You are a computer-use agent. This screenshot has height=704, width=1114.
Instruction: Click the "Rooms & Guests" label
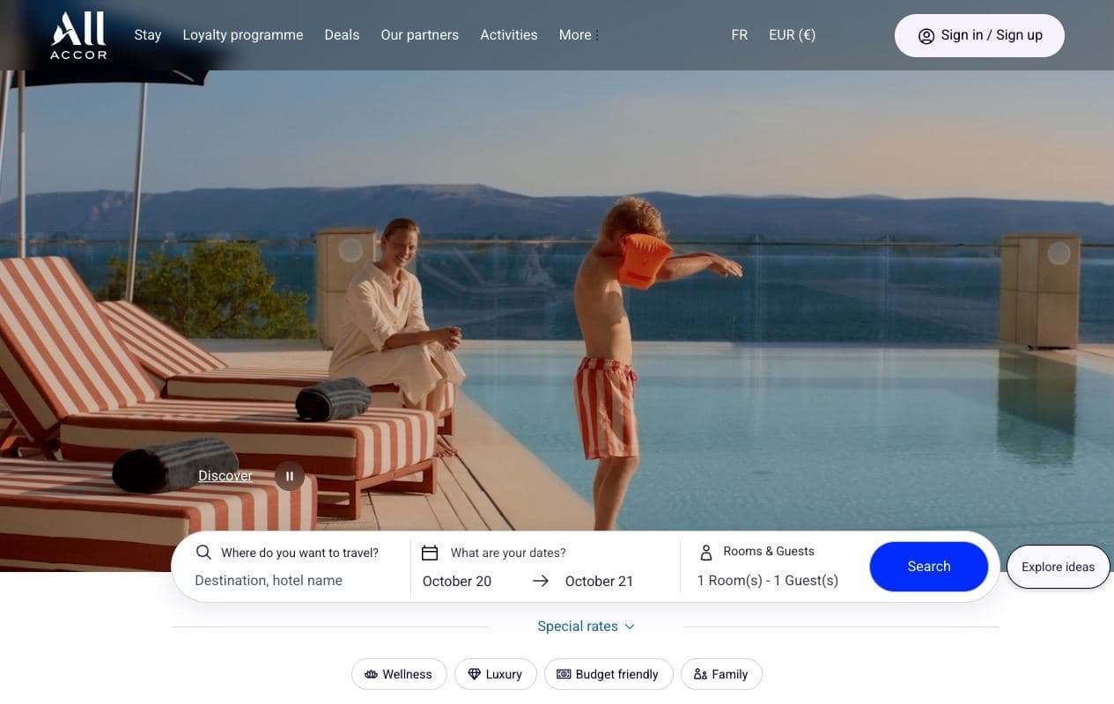pyautogui.click(x=769, y=551)
